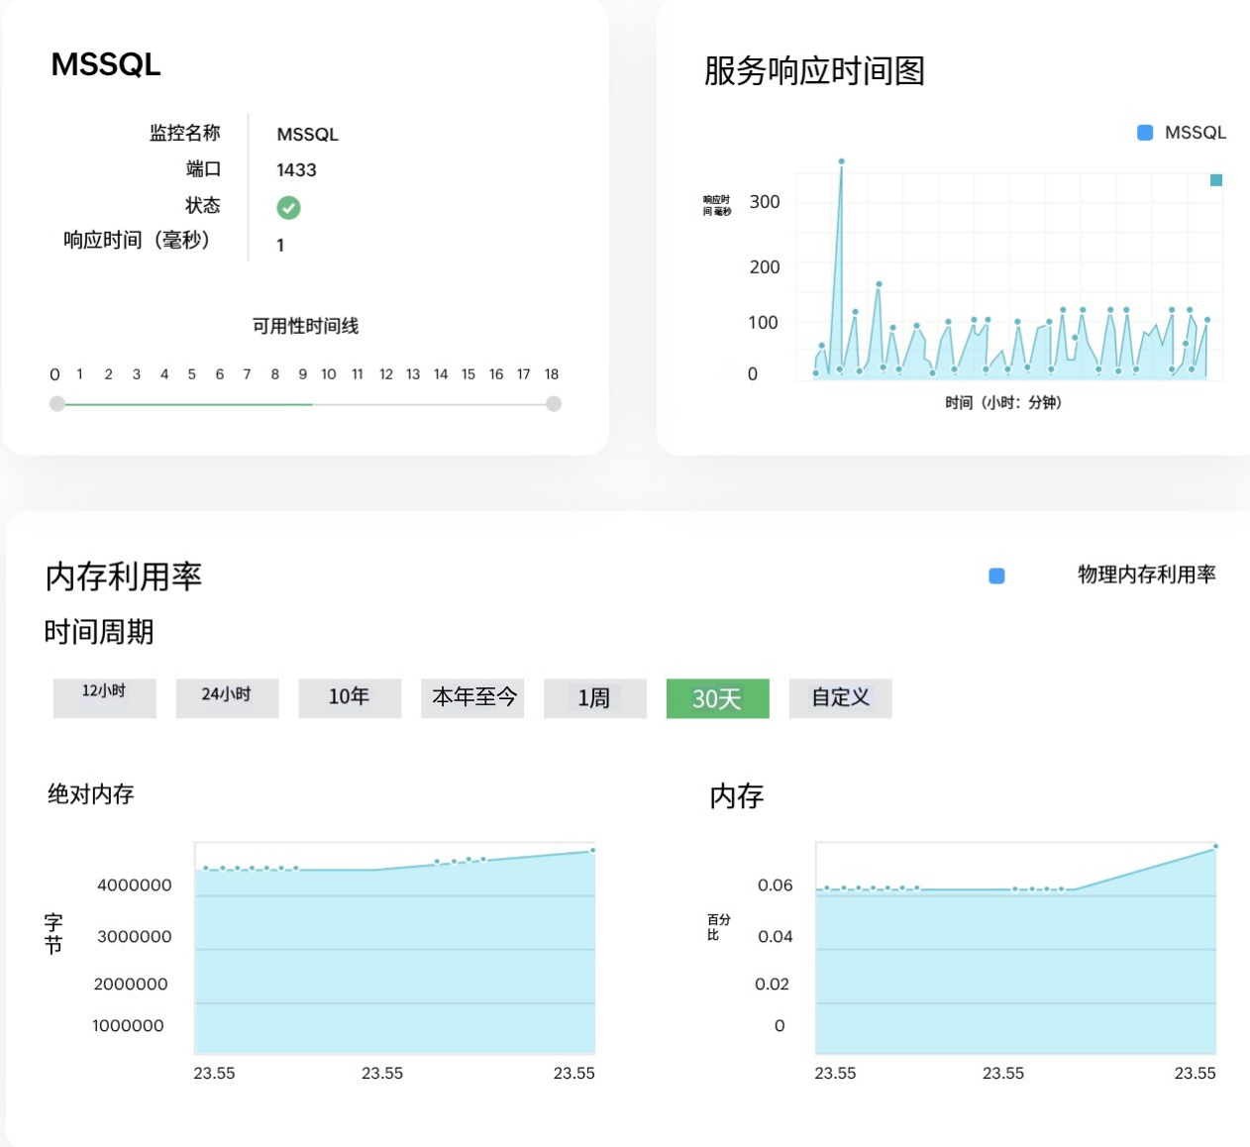Click the MSSQL legend color square
The image size is (1250, 1147).
pyautogui.click(x=1145, y=130)
